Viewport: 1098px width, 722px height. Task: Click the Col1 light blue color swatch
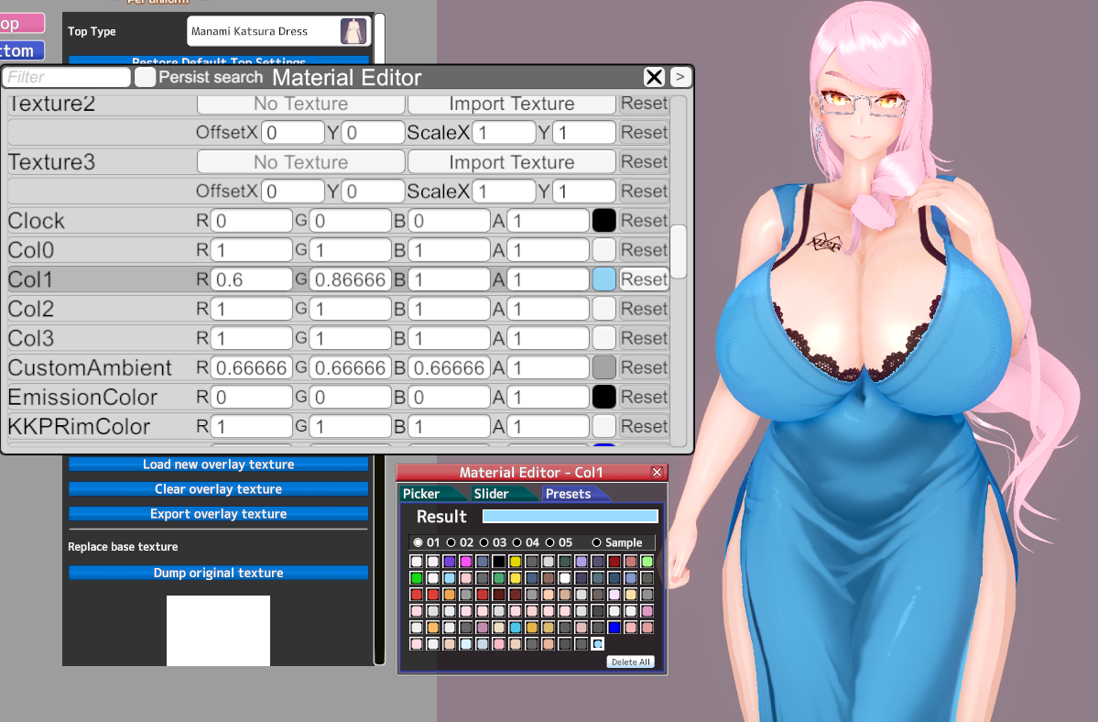tap(603, 279)
